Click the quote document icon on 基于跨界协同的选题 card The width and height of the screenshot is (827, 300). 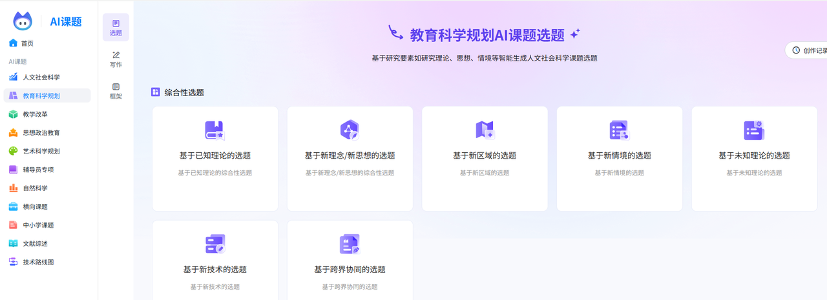350,245
